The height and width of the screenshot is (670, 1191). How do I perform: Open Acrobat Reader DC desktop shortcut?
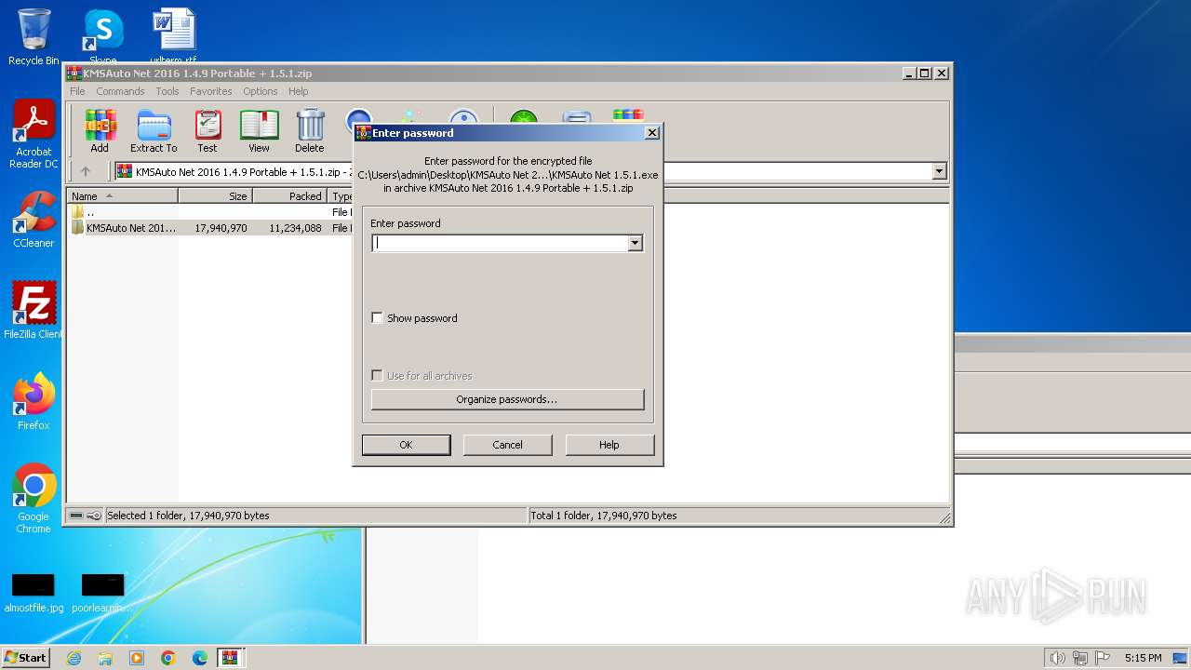[33, 134]
